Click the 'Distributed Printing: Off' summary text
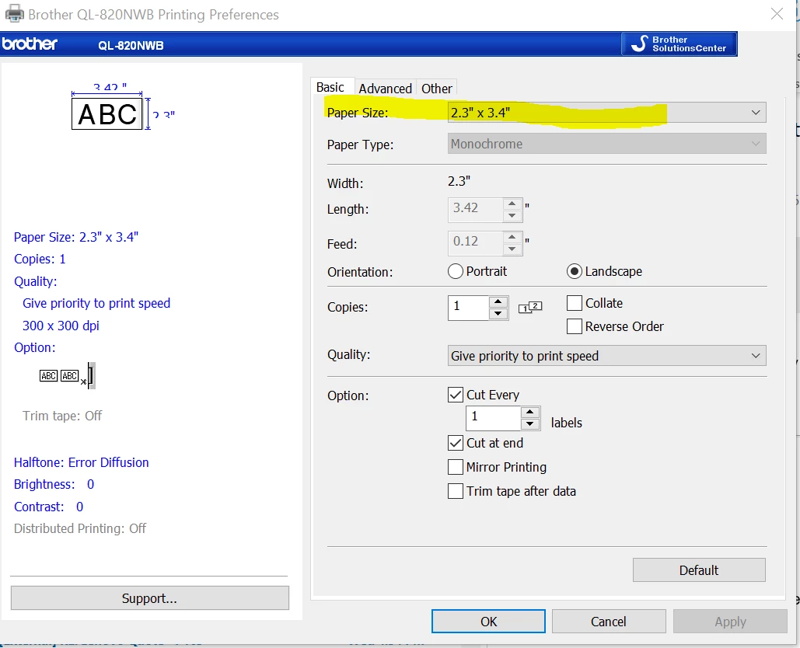The image size is (800, 648). tap(80, 528)
